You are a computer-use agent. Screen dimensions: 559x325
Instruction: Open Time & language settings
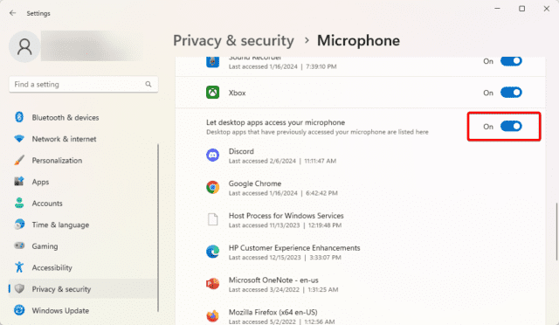coord(83,225)
